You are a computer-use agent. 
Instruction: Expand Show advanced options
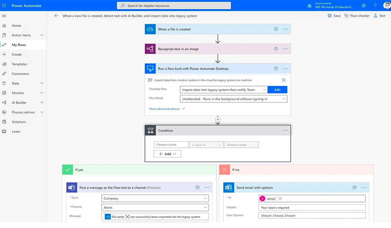click(x=167, y=109)
